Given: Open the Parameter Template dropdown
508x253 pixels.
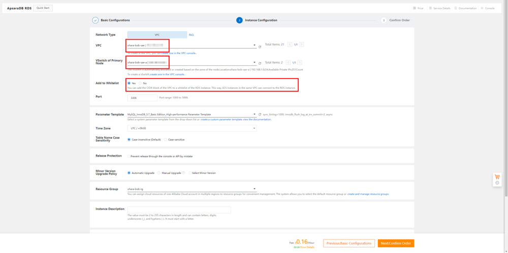Looking at the screenshot, I should [192, 114].
